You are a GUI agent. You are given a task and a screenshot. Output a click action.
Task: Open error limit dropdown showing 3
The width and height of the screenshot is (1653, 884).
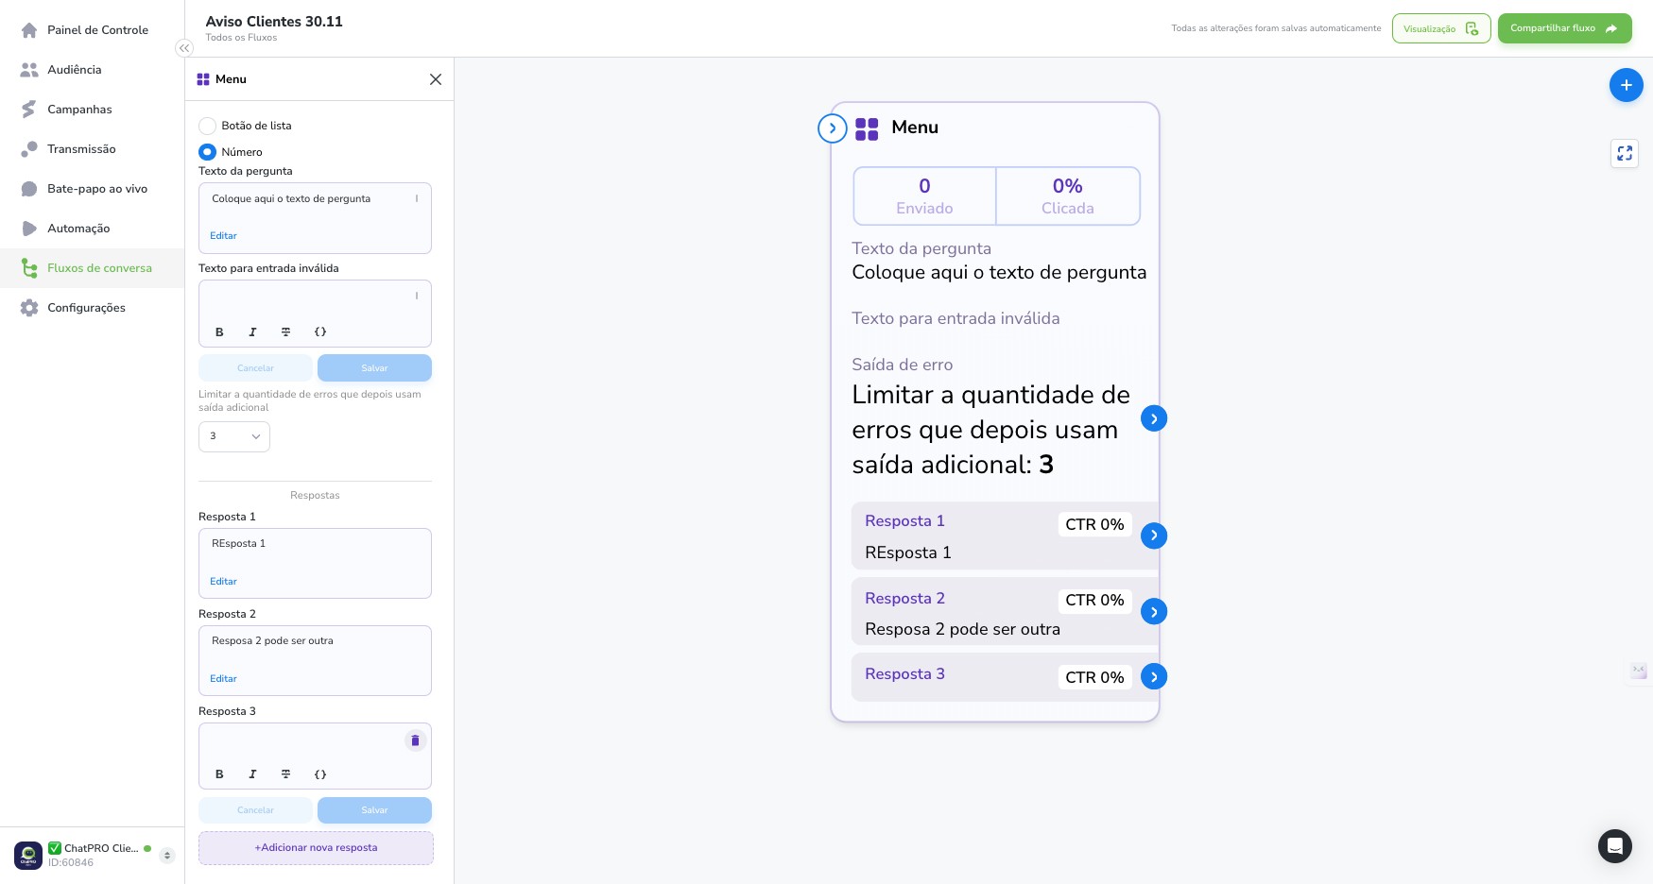pos(234,436)
